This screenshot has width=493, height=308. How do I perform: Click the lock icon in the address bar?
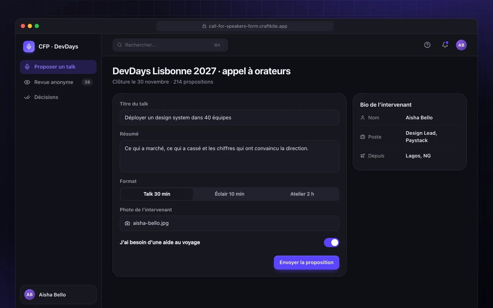point(205,26)
